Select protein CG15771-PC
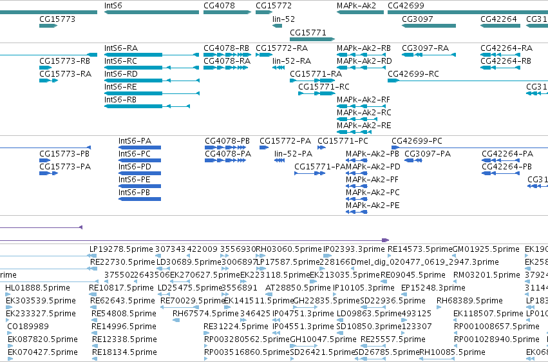 [x=321, y=148]
